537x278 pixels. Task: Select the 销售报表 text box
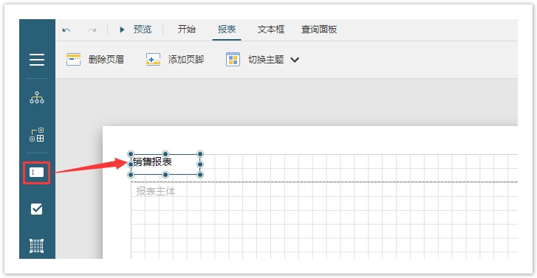tap(165, 164)
